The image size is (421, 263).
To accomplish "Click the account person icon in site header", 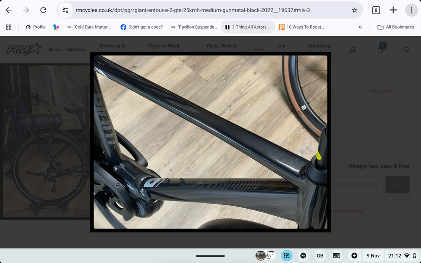I will (353, 50).
